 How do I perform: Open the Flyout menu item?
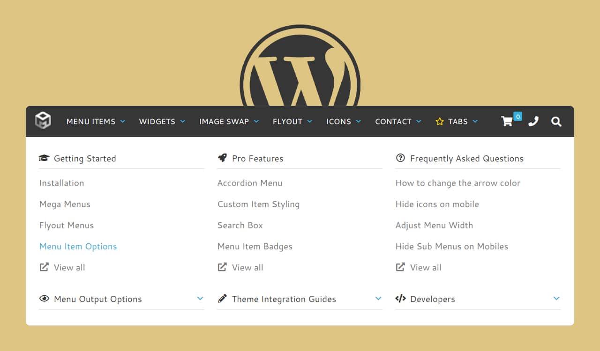(x=292, y=122)
